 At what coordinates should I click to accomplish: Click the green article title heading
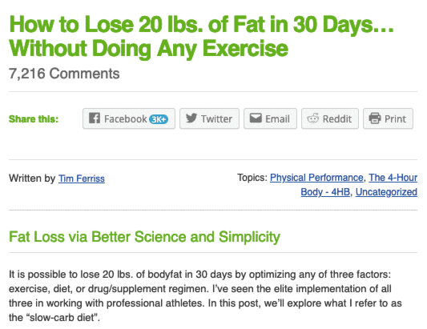coord(202,36)
